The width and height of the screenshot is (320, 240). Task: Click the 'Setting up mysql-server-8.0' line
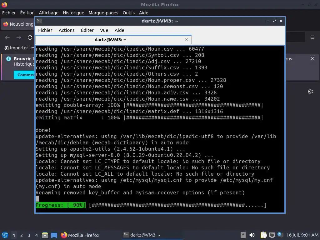point(124,155)
